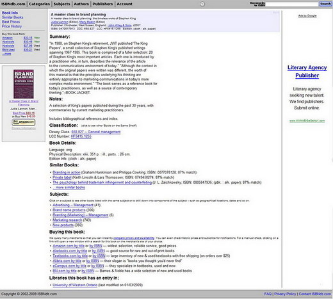Open Brand name products subject
The height and width of the screenshot is (299, 333).
[x=69, y=210]
